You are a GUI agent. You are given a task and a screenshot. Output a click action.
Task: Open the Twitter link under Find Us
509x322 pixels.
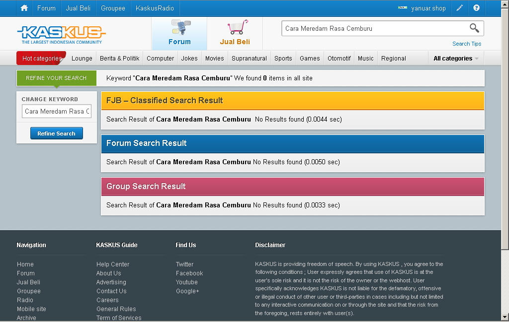coord(185,264)
